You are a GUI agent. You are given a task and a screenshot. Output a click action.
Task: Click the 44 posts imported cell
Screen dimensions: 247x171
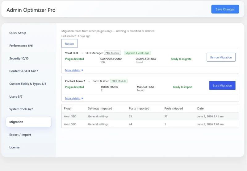coord(130,124)
